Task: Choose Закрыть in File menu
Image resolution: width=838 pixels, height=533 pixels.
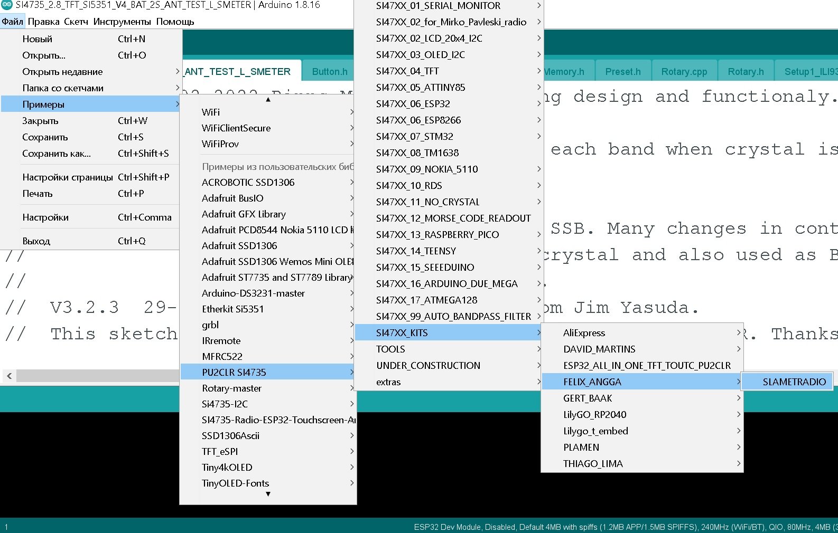Action: (x=90, y=120)
